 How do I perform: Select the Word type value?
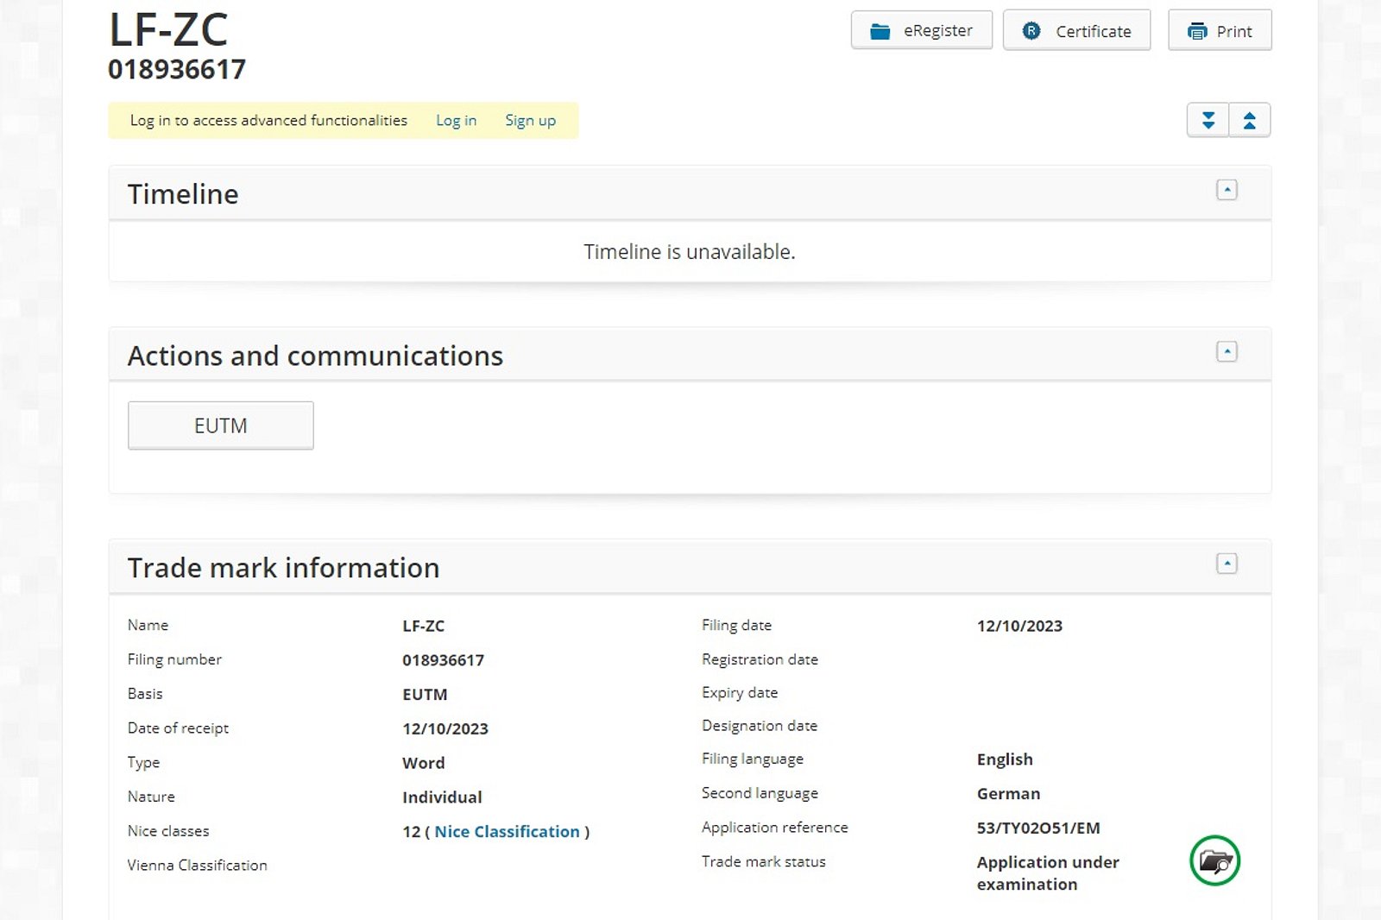point(423,763)
